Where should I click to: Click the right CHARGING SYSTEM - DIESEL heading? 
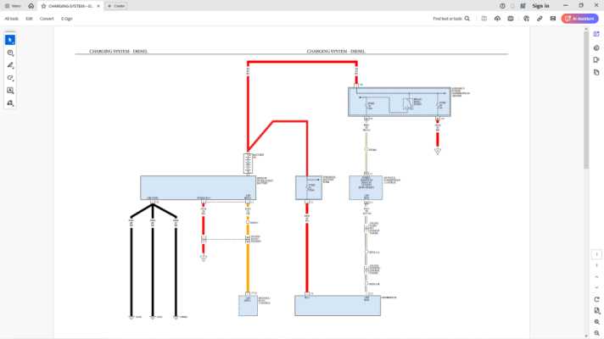click(336, 51)
